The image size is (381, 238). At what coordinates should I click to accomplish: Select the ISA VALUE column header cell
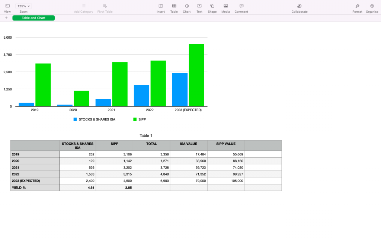[x=189, y=144]
